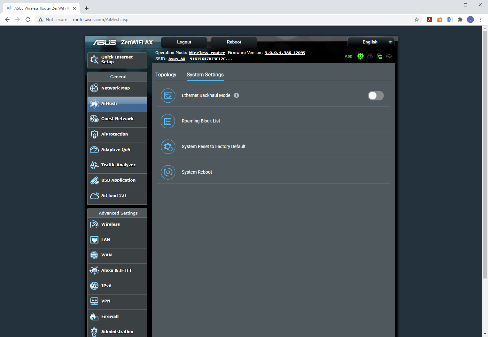Open AiCloud 2.0 in sidebar

click(117, 196)
